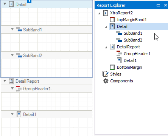Select SubBand1 label in Report Explorer
This screenshot has height=136, width=168.
point(133,33)
